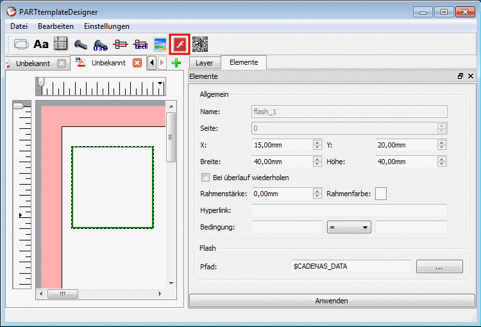481x327 pixels.
Task: Open the Einstellungen menu
Action: point(106,26)
